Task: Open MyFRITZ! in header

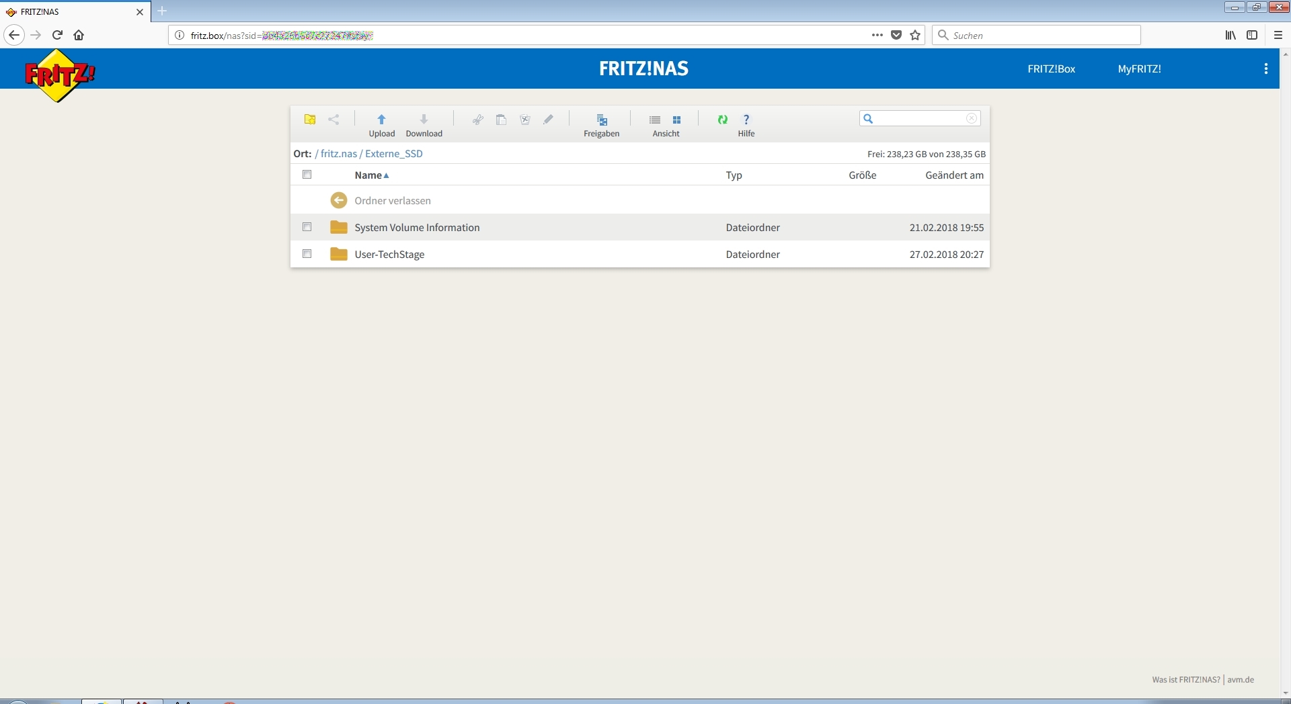Action: (1139, 69)
